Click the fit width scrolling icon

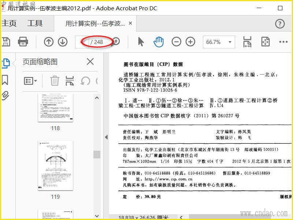(x=247, y=42)
